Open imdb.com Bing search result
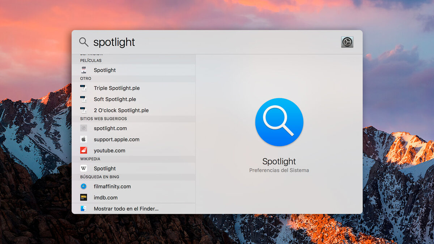 (133, 198)
